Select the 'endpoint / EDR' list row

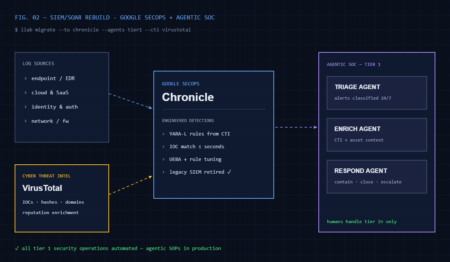(49, 78)
